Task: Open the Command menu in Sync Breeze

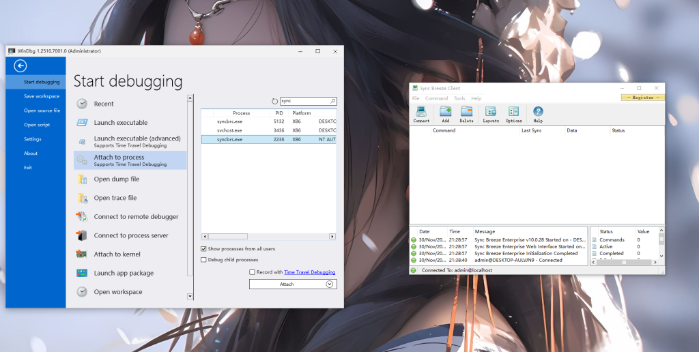Action: click(436, 98)
